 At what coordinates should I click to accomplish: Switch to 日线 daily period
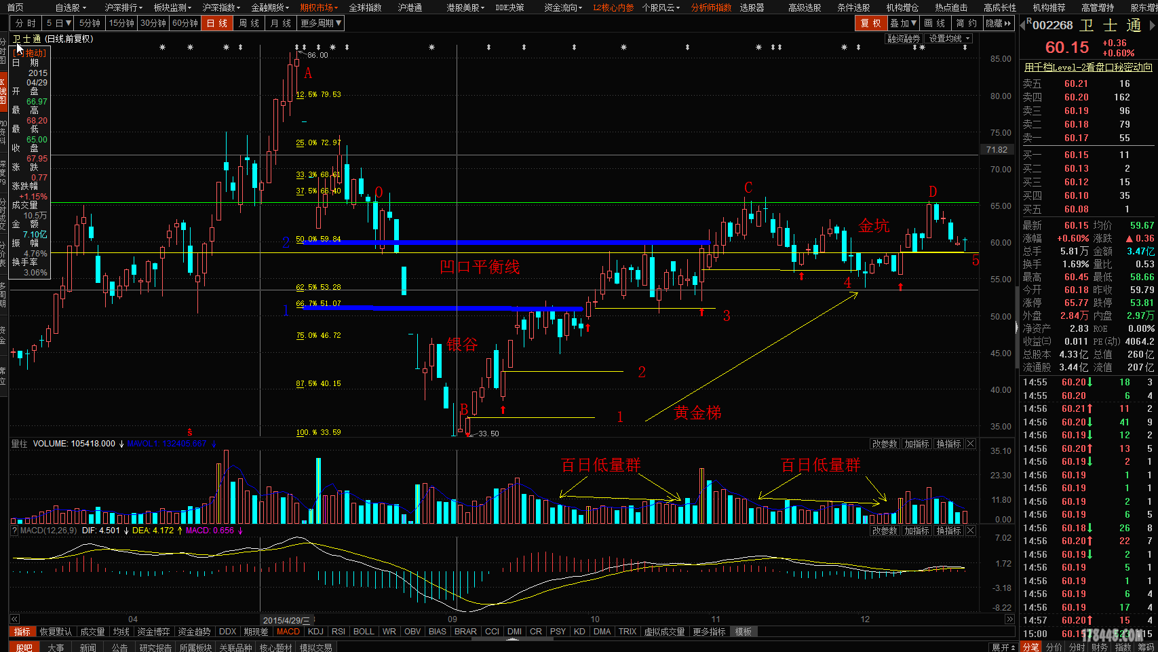pyautogui.click(x=217, y=23)
